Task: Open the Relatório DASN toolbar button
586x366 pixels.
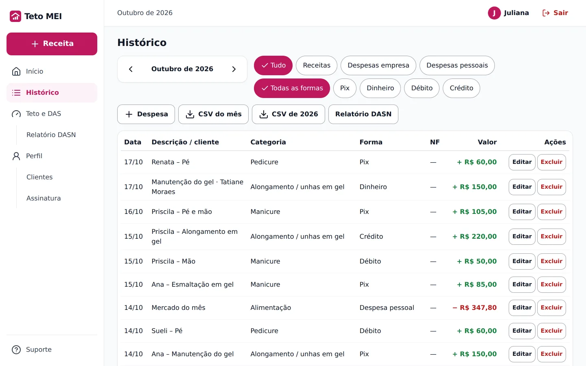Action: coord(363,114)
